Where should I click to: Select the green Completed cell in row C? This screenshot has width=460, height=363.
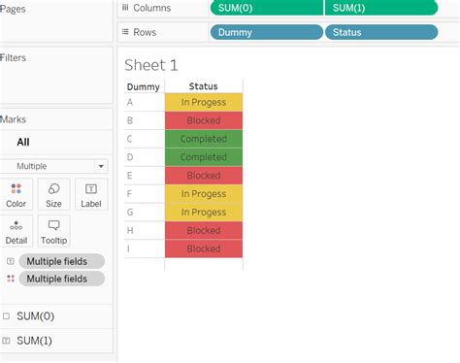pos(204,139)
